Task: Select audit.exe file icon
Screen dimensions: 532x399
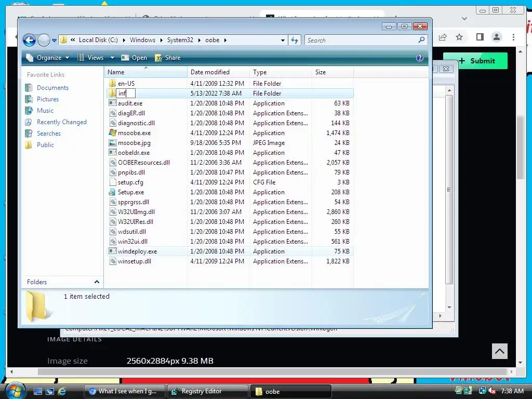Action: click(x=112, y=103)
